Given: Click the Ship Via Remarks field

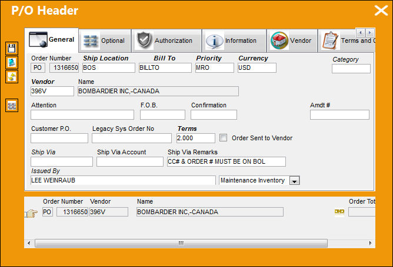Looking at the screenshot, I should tap(227, 162).
